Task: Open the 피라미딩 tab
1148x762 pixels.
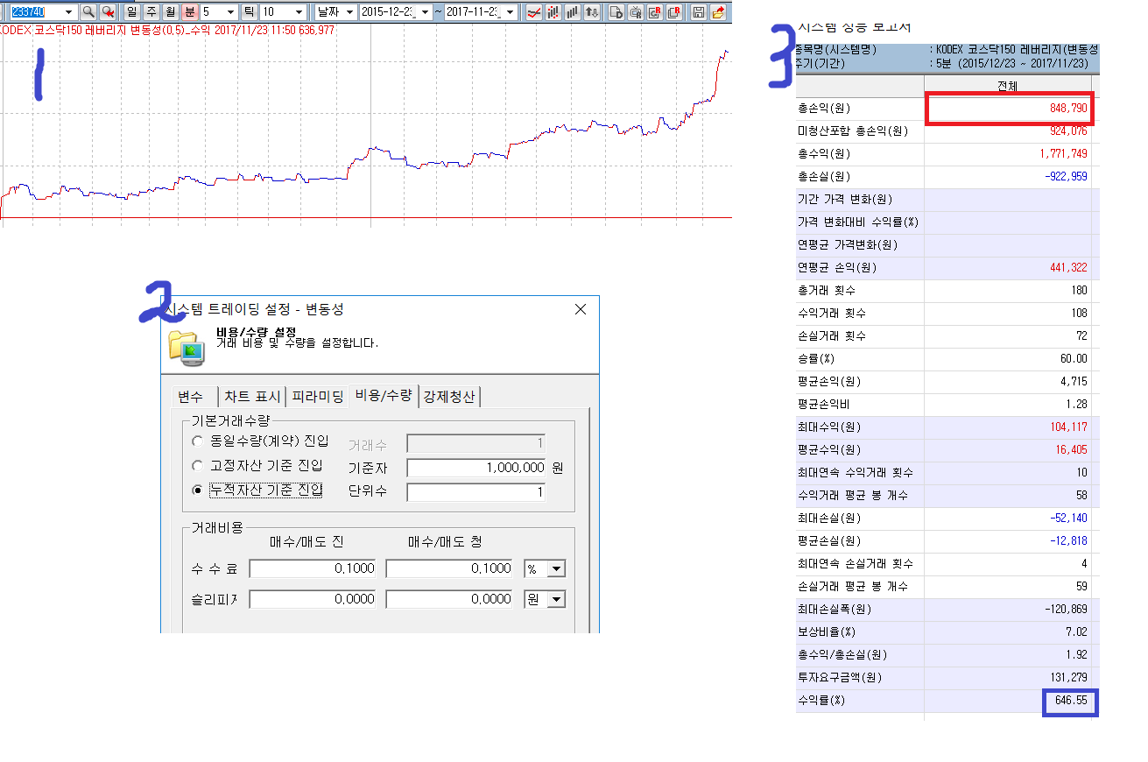Action: pos(317,396)
